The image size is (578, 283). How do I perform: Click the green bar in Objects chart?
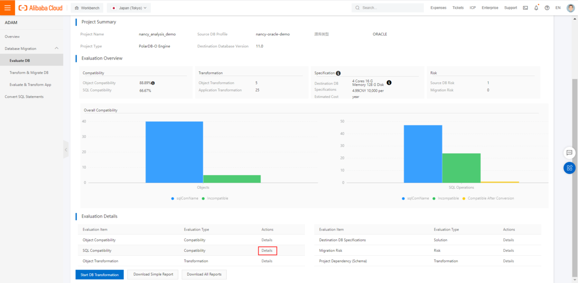pos(232,179)
